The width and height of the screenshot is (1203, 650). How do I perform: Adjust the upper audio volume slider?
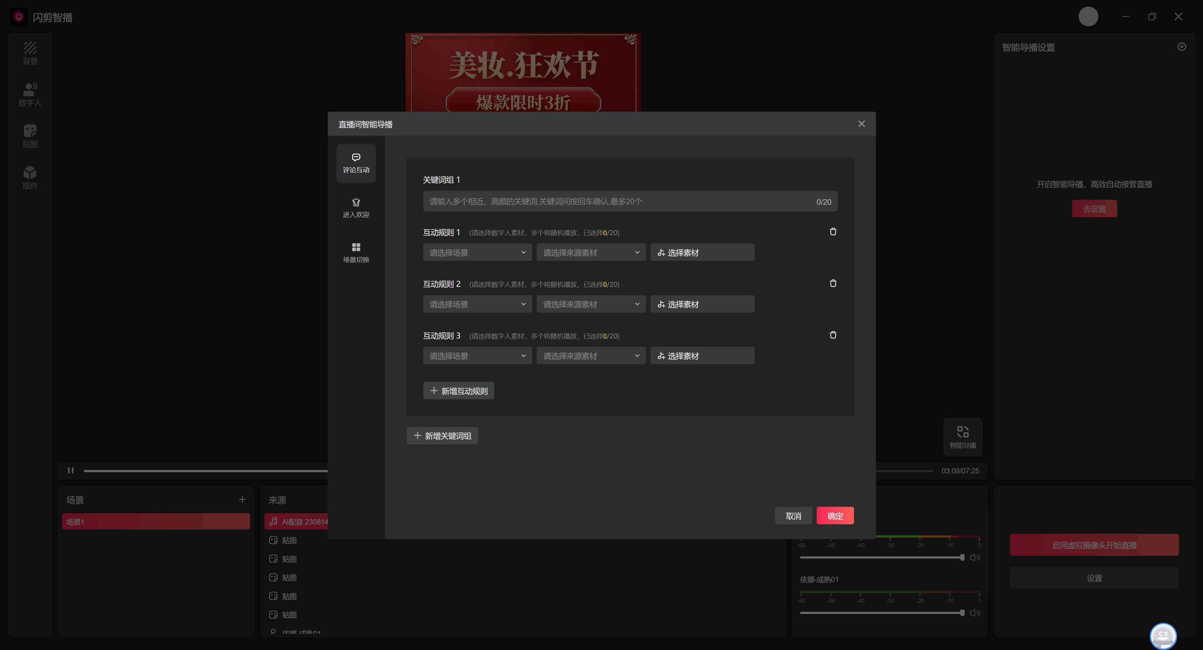click(x=882, y=558)
